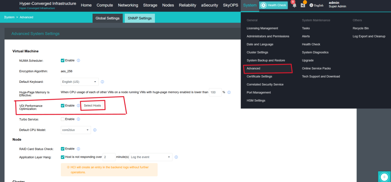This screenshot has width=391, height=182.
Task: Click the task folder icon with orange badge
Action: (303, 5)
